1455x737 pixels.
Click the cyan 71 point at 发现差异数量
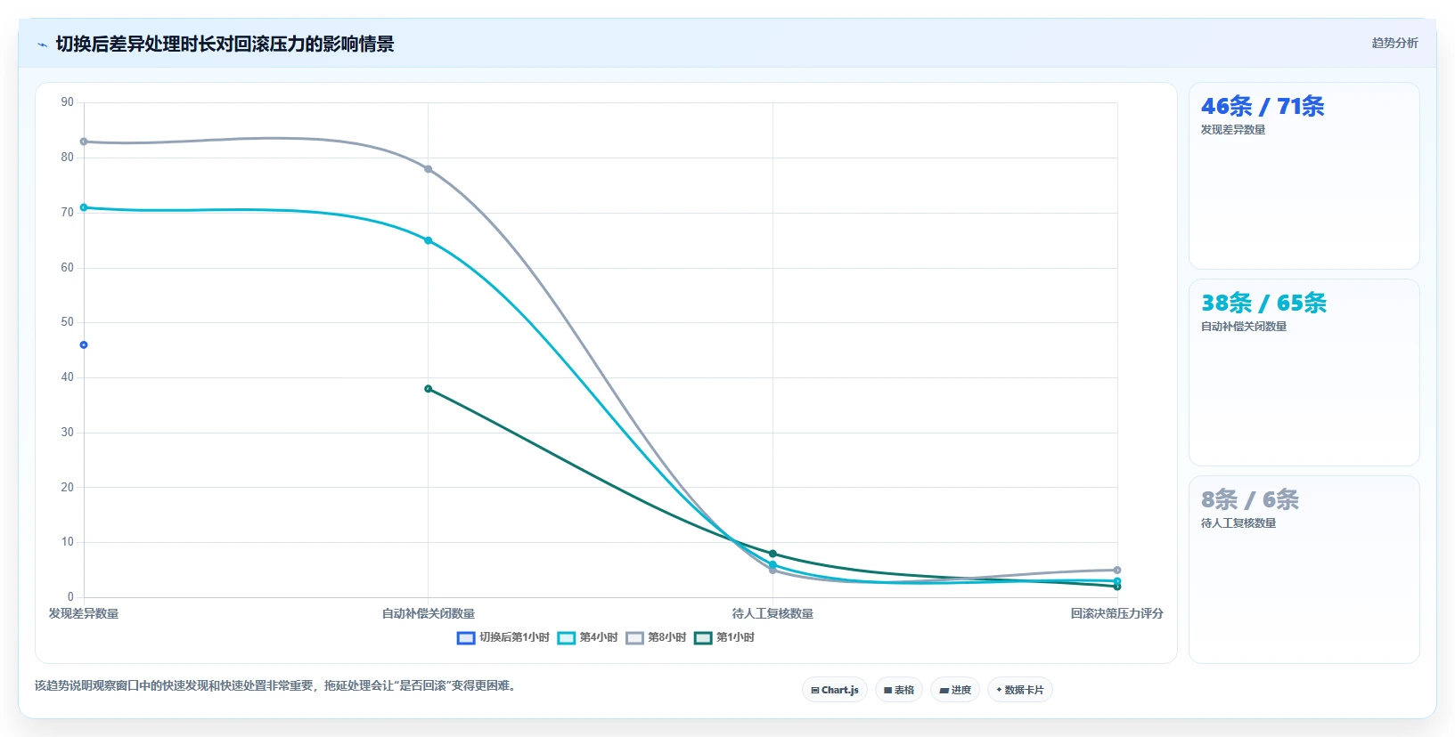pos(84,207)
